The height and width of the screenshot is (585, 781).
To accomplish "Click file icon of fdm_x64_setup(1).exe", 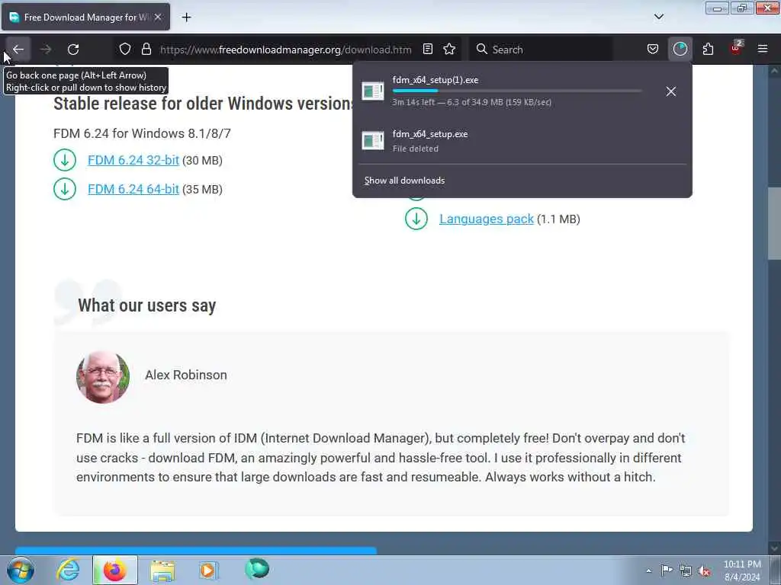I will click(x=372, y=91).
